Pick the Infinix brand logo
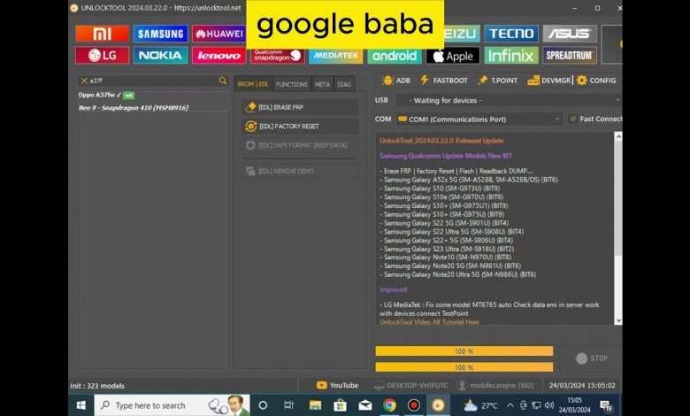 510,56
